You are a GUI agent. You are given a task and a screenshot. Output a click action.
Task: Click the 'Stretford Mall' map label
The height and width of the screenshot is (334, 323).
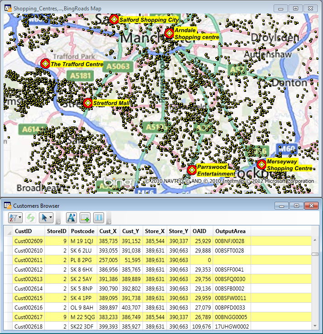111,103
